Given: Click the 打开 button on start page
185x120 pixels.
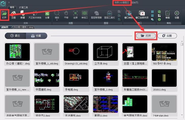Looking at the screenshot, I should pyautogui.click(x=146, y=36).
